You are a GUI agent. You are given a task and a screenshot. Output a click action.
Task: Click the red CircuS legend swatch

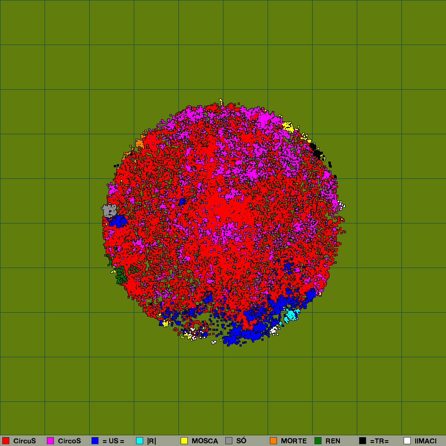pyautogui.click(x=6, y=441)
